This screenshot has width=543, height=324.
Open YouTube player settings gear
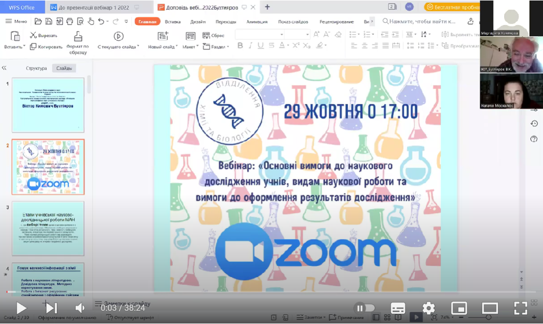point(428,308)
